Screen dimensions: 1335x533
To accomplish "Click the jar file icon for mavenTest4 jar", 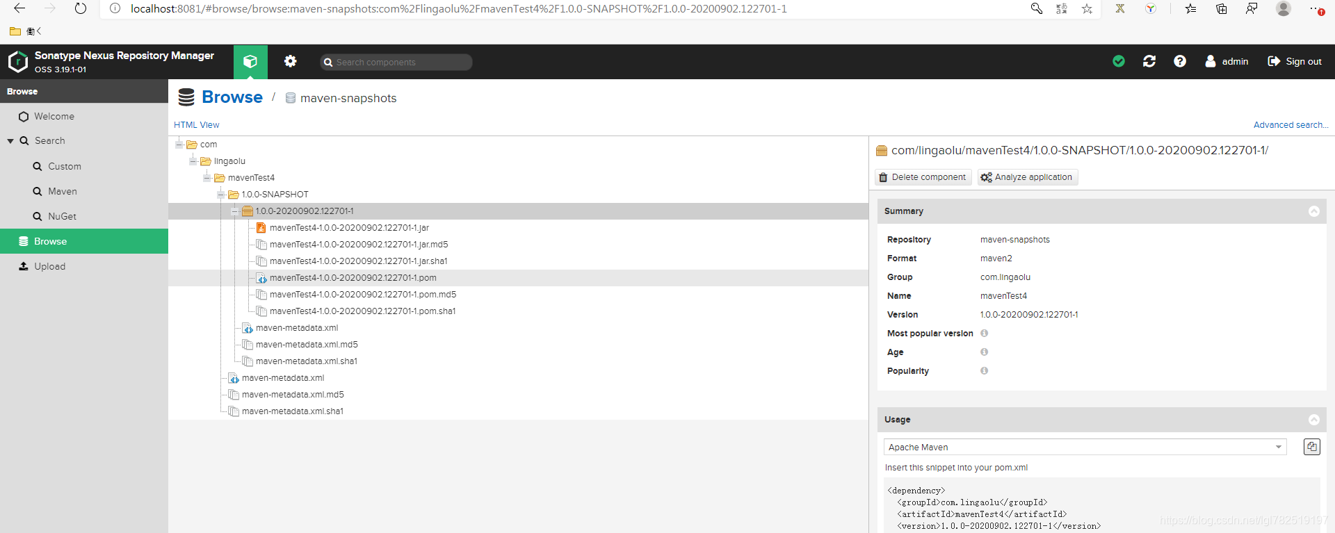I will pyautogui.click(x=261, y=228).
